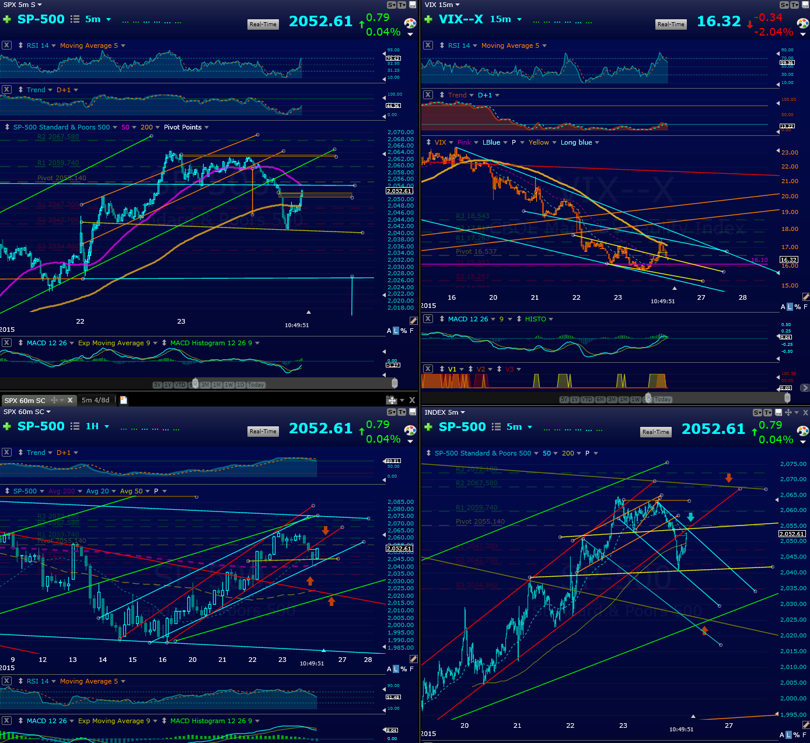Click green plus icon in INDEX 5m panel
Screen dimensions: 810x743
point(428,427)
